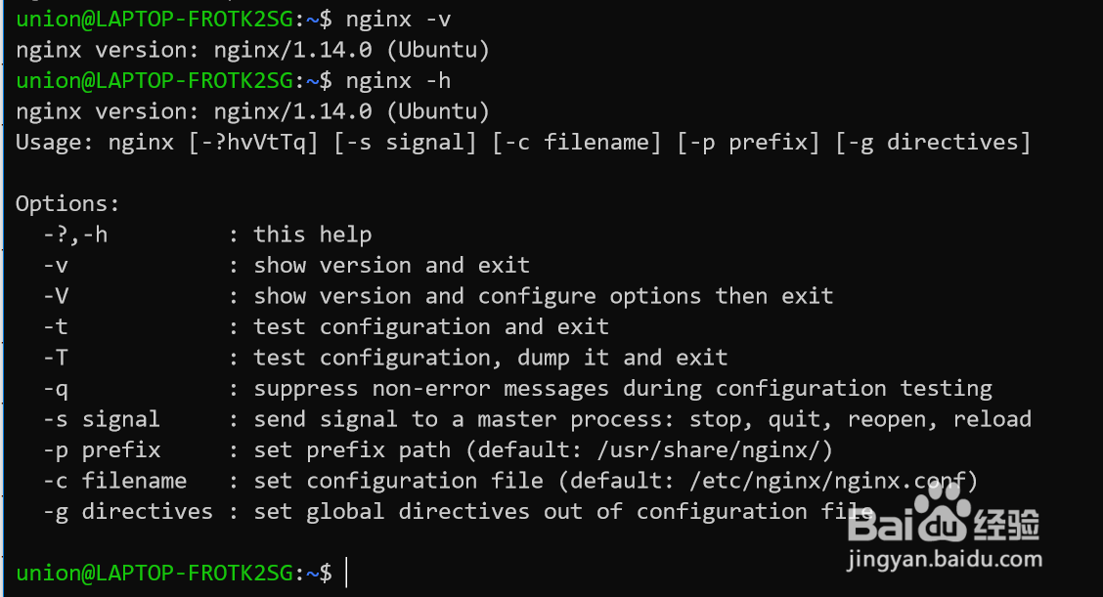
Task: Click the '-q' suppress messages option
Action: click(x=517, y=389)
